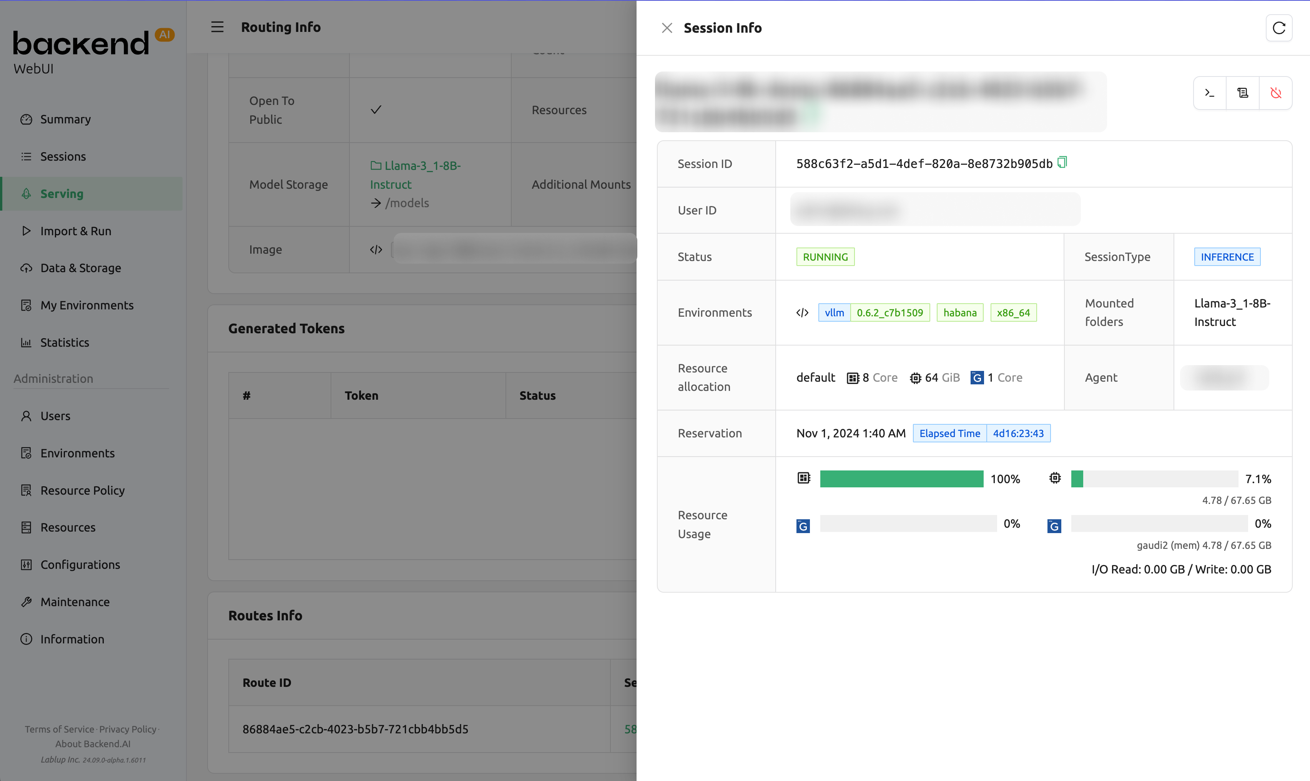This screenshot has width=1310, height=781.
Task: Click Terms of Service link
Action: tap(60, 729)
